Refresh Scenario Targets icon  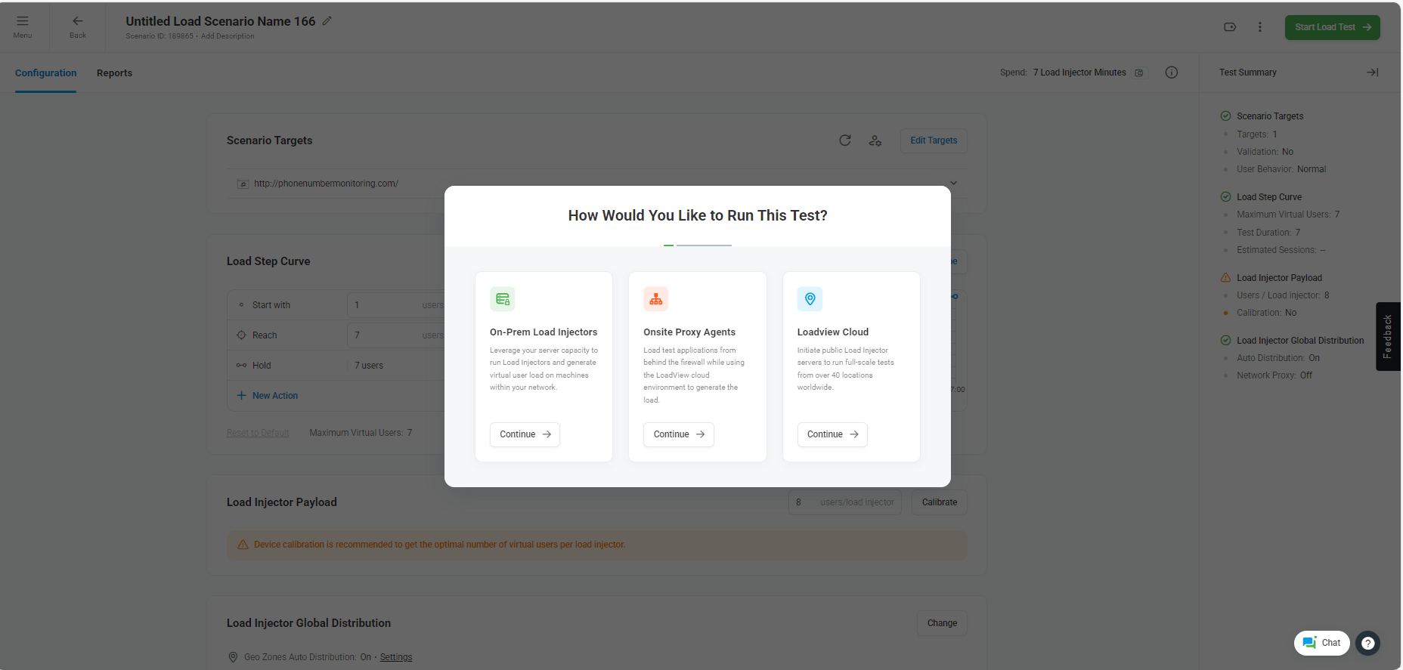coord(845,140)
